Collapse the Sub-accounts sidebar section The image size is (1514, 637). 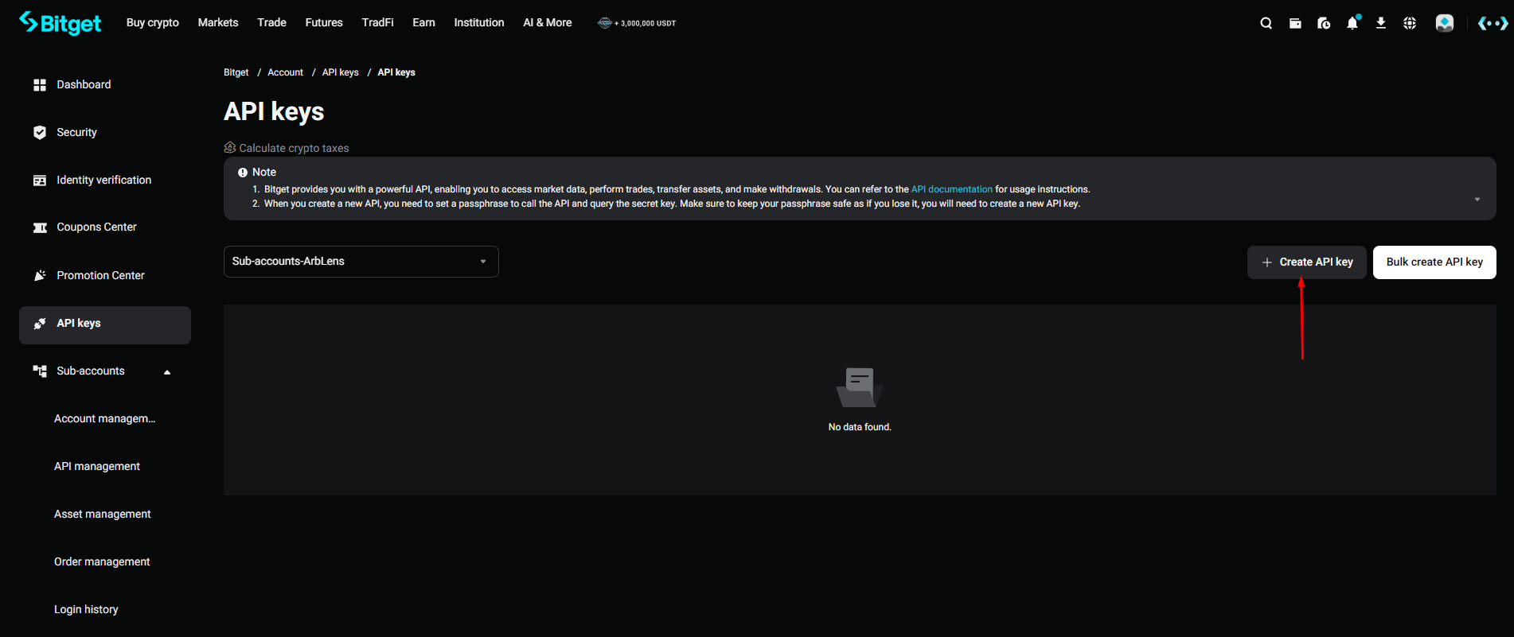167,372
